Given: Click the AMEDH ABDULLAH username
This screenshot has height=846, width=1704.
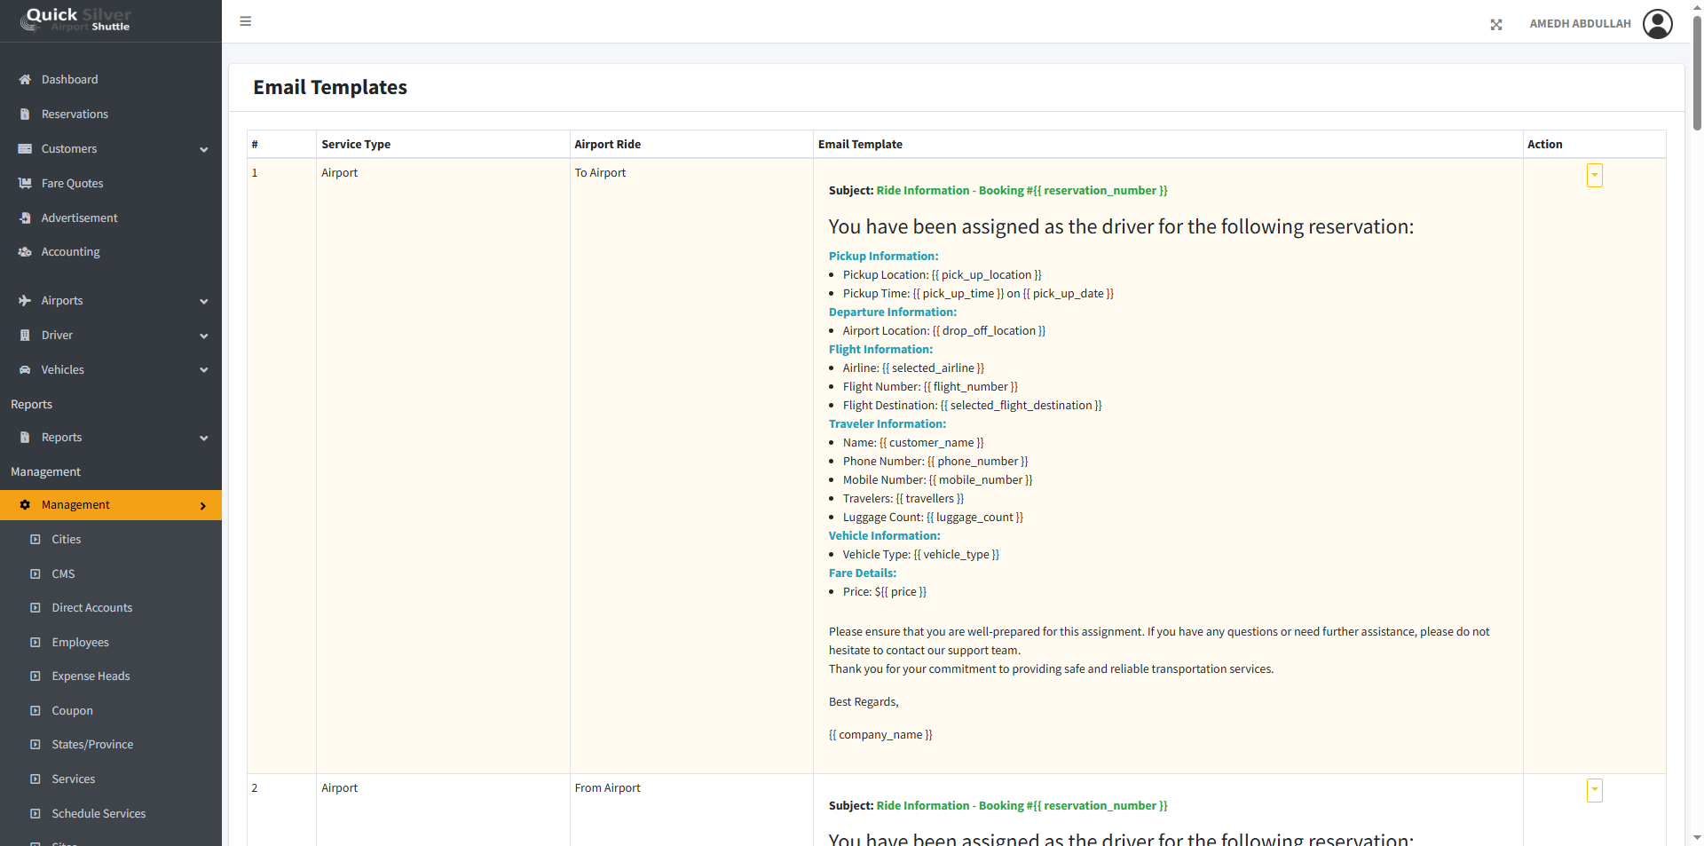Looking at the screenshot, I should coord(1580,24).
